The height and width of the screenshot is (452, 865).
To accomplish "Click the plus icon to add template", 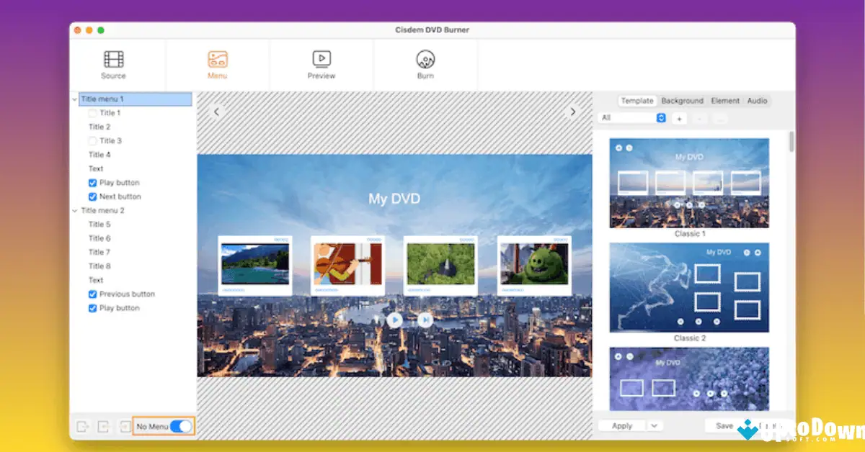I will click(679, 119).
